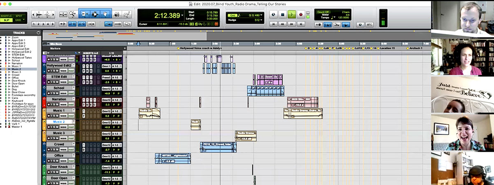
Task: Enable Shuffle edit mode
Action: tap(6, 16)
